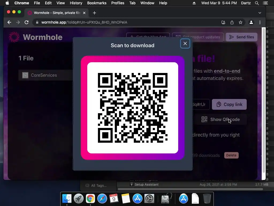Expand the tab search chevron
Image resolution: width=274 pixels, height=206 pixels.
pos(260,13)
